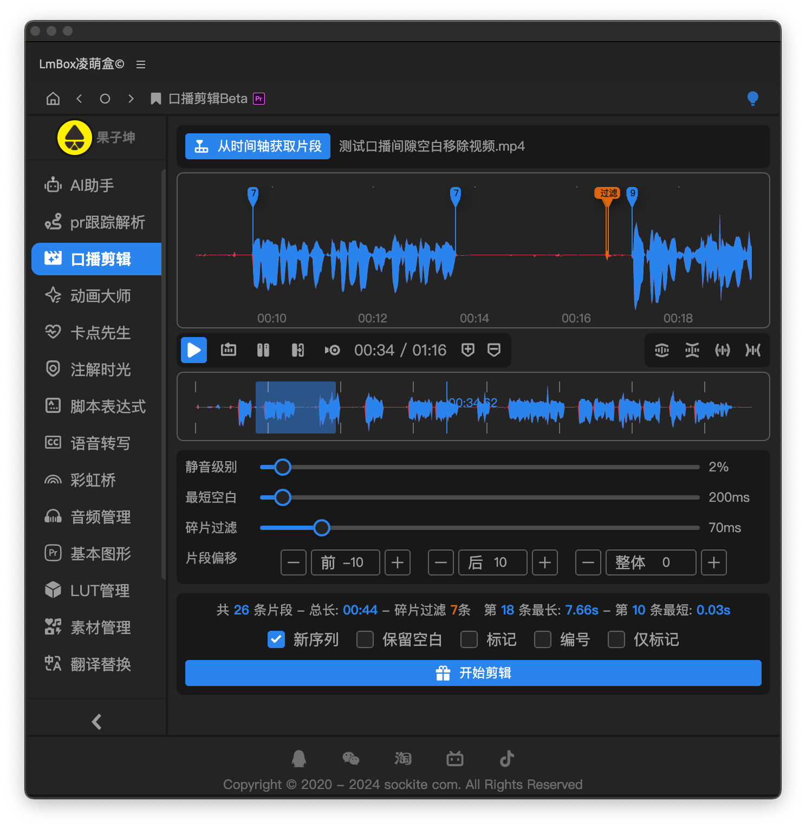The height and width of the screenshot is (828, 806).
Task: Open LUT管理 in the sidebar
Action: click(96, 591)
